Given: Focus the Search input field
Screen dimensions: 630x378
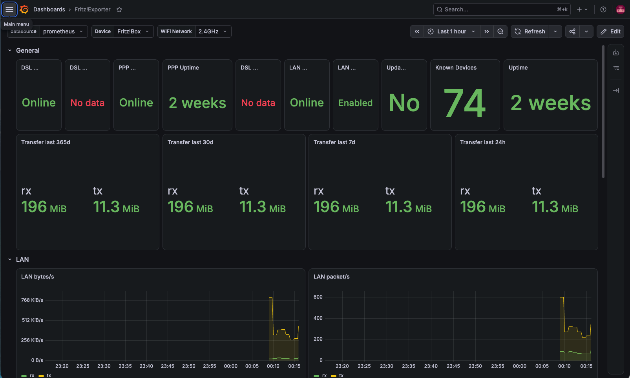Looking at the screenshot, I should [502, 9].
